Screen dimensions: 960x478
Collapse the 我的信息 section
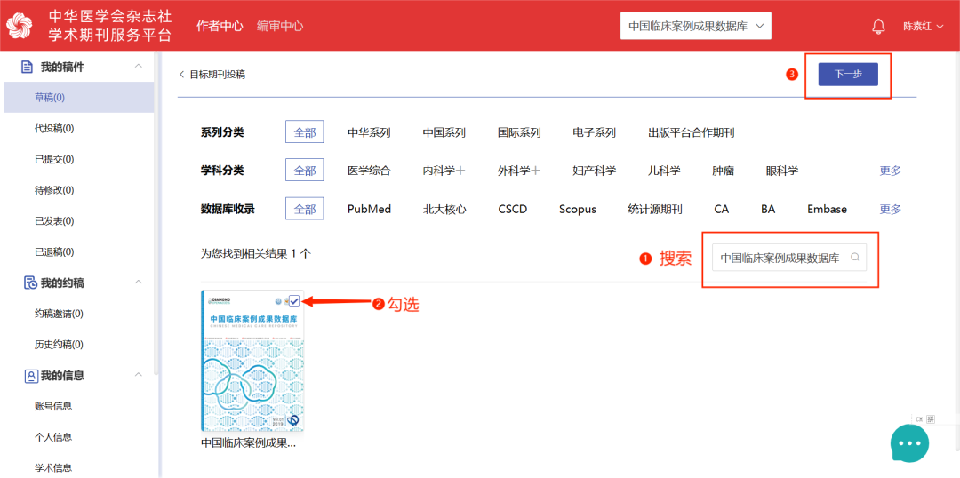(x=139, y=375)
